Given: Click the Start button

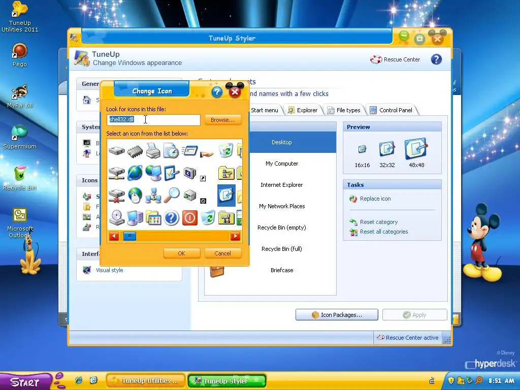Looking at the screenshot, I should tap(25, 382).
